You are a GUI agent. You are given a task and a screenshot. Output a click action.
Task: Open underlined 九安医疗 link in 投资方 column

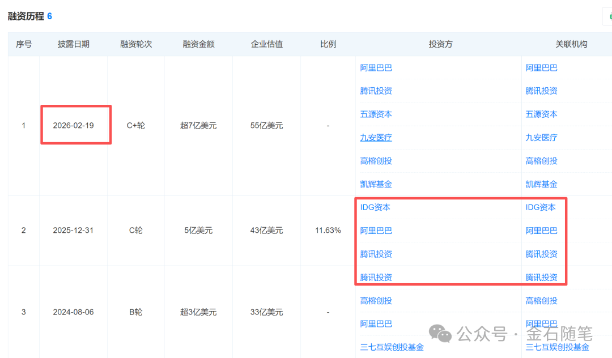pyautogui.click(x=376, y=138)
